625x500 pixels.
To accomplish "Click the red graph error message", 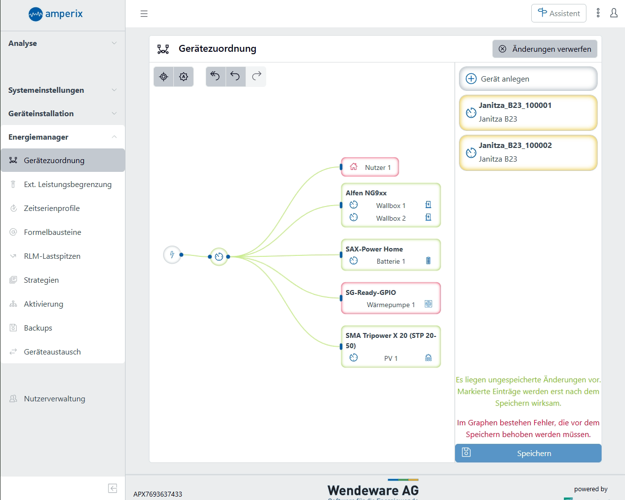I will point(528,428).
